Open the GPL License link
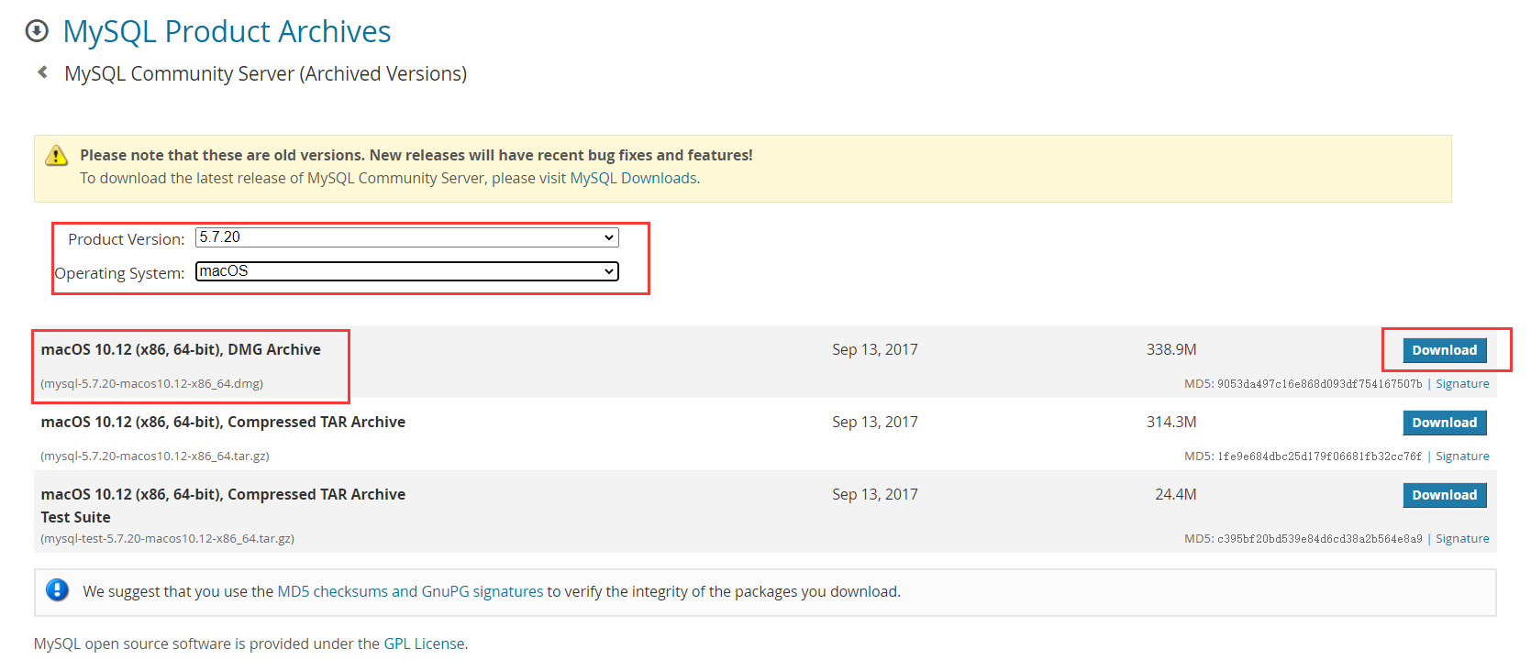This screenshot has width=1531, height=671. point(424,643)
